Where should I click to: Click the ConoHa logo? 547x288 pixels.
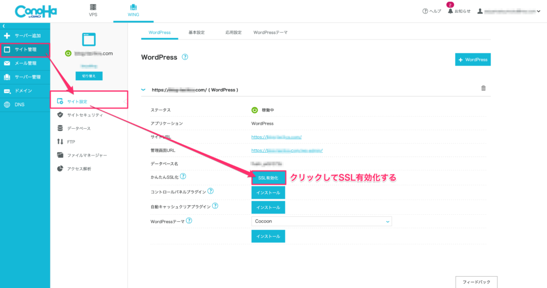pos(36,12)
